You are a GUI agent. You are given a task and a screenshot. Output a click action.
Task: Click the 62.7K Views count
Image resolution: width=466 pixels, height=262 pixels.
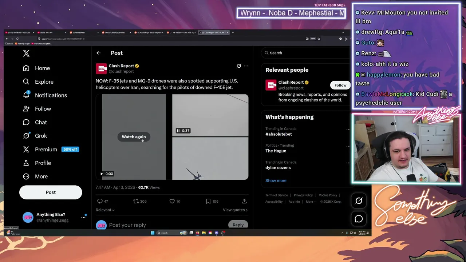(149, 187)
